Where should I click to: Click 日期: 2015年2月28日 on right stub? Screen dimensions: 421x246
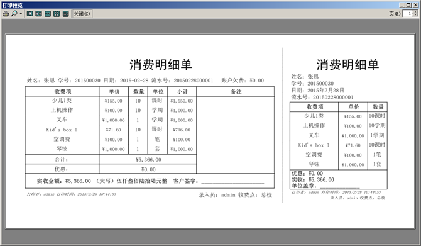pos(317,91)
